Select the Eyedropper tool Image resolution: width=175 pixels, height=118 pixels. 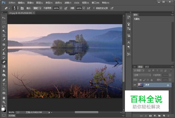click(4, 40)
